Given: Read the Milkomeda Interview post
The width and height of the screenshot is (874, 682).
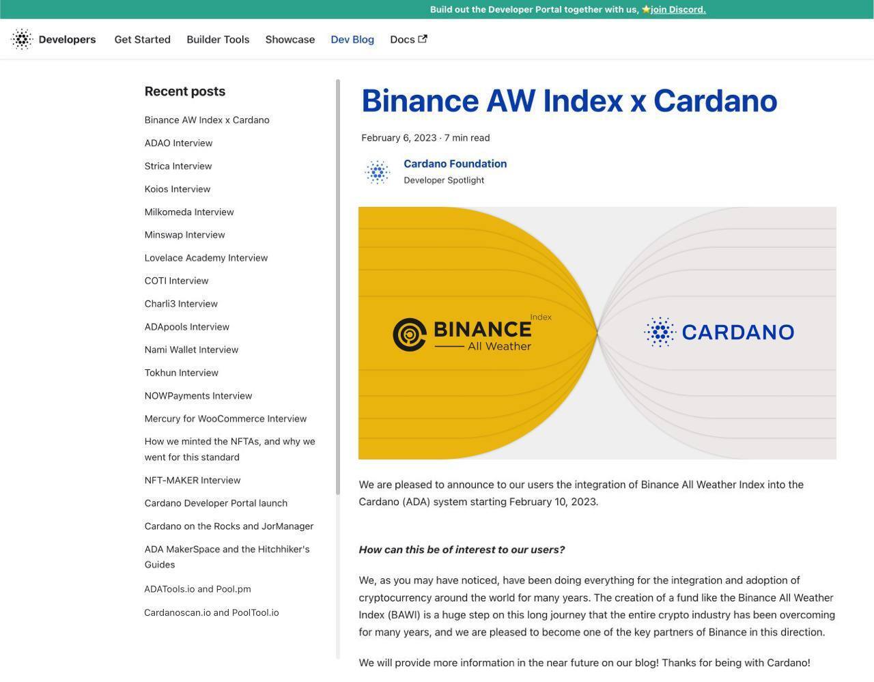Looking at the screenshot, I should tap(189, 212).
